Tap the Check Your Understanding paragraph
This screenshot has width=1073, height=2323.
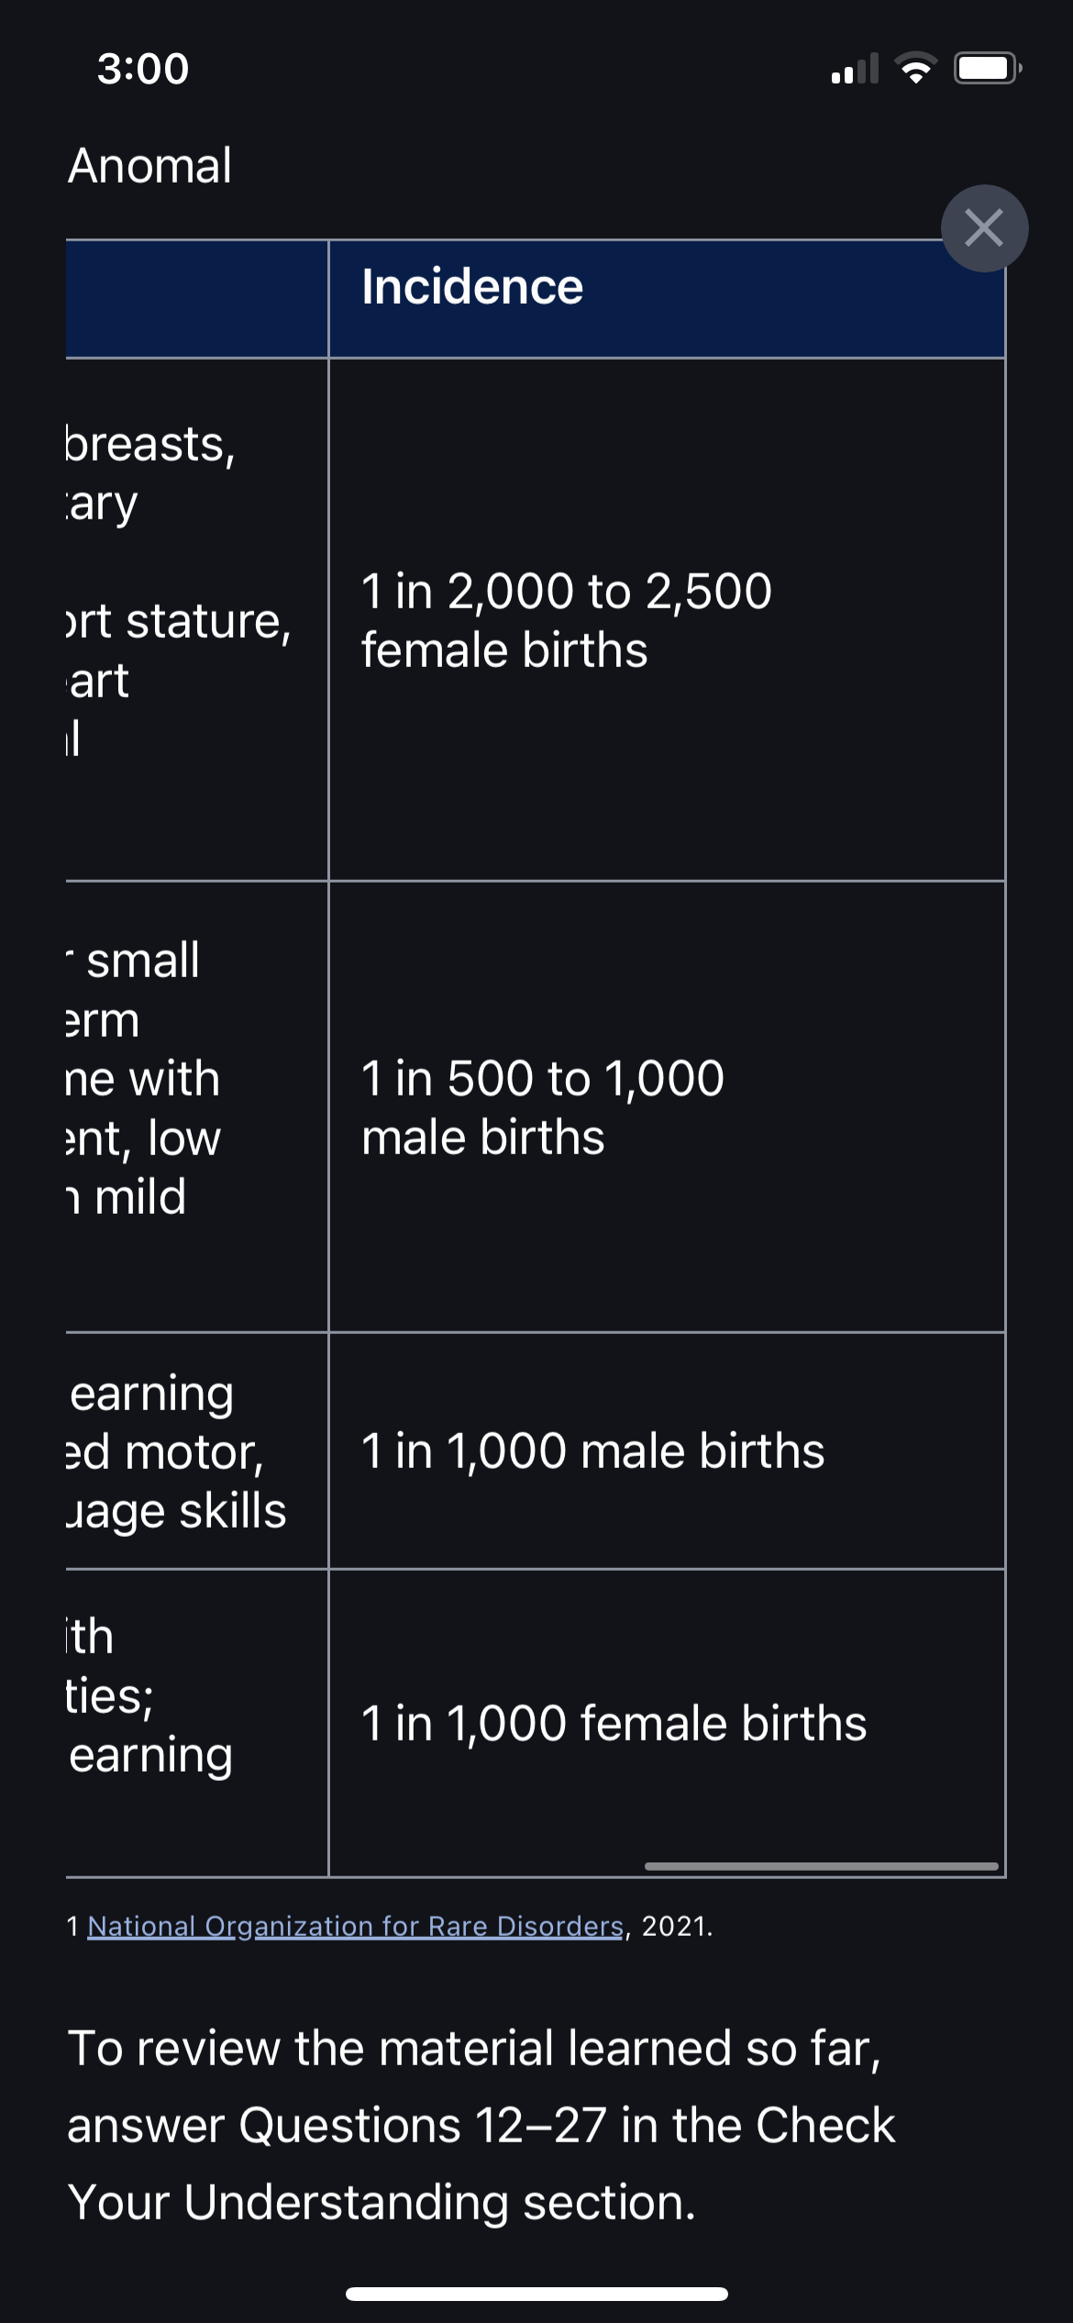pos(481,2125)
